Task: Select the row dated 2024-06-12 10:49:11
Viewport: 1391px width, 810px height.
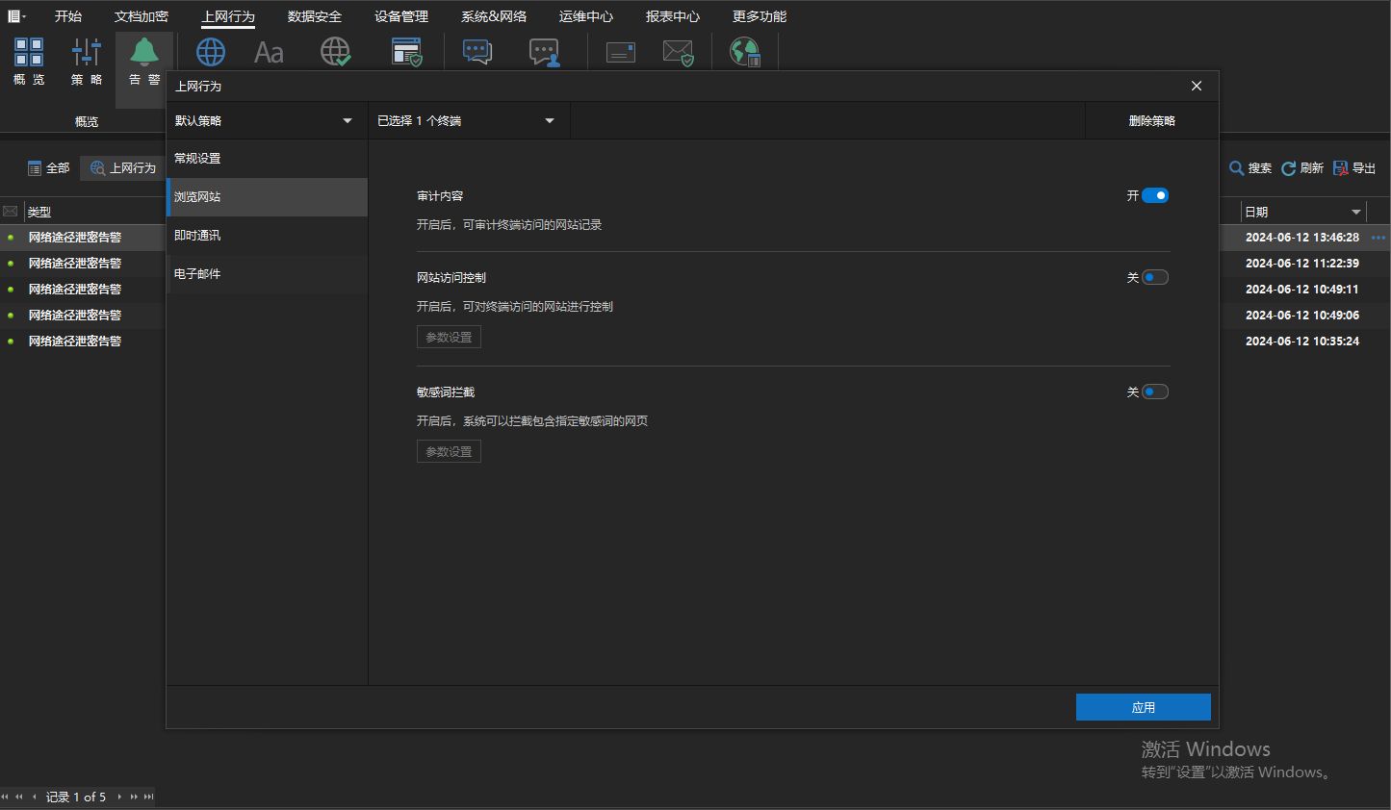Action: [x=1302, y=290]
